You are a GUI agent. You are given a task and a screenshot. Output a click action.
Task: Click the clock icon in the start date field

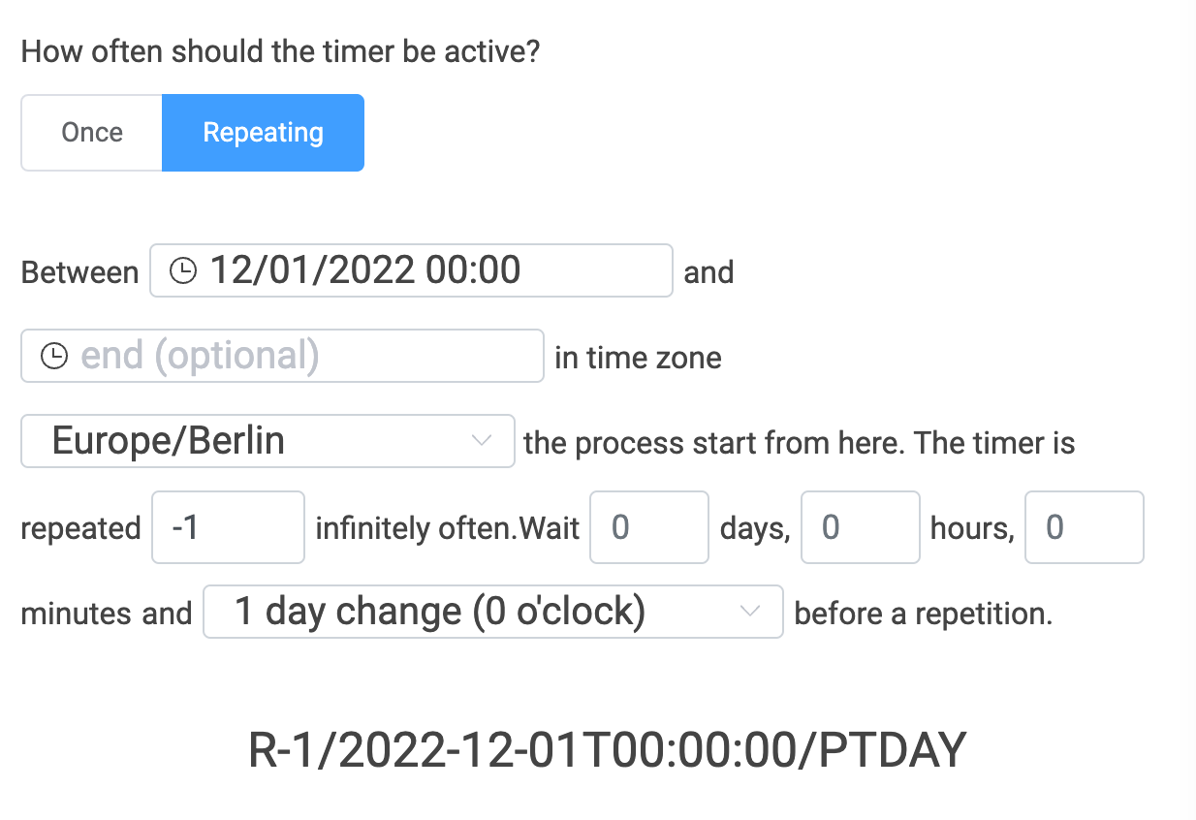point(182,270)
